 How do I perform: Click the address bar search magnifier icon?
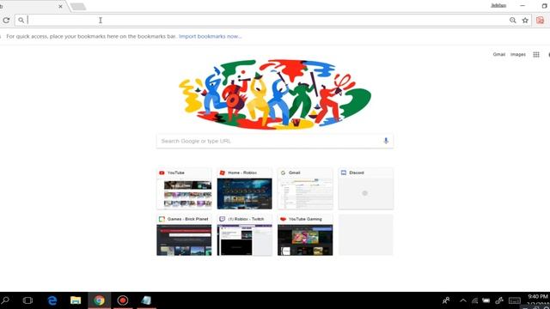tap(21, 21)
